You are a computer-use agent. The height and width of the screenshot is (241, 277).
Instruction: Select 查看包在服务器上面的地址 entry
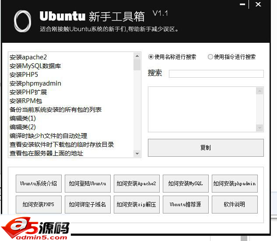[x=71, y=153]
